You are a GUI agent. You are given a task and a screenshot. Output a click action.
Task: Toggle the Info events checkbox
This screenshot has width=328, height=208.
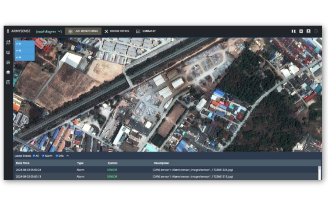[x=57, y=156]
